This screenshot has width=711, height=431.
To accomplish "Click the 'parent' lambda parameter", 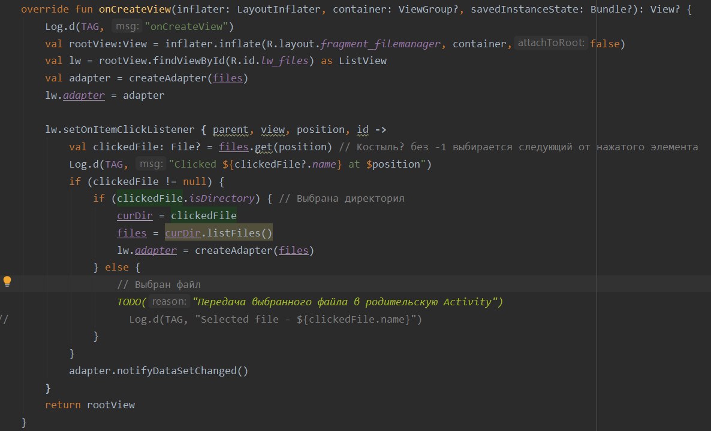I will click(x=230, y=130).
